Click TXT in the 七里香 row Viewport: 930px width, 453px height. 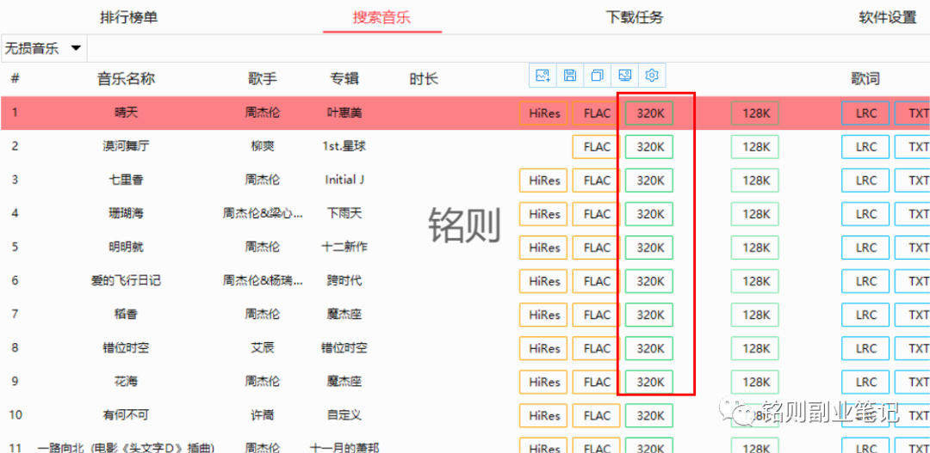913,181
